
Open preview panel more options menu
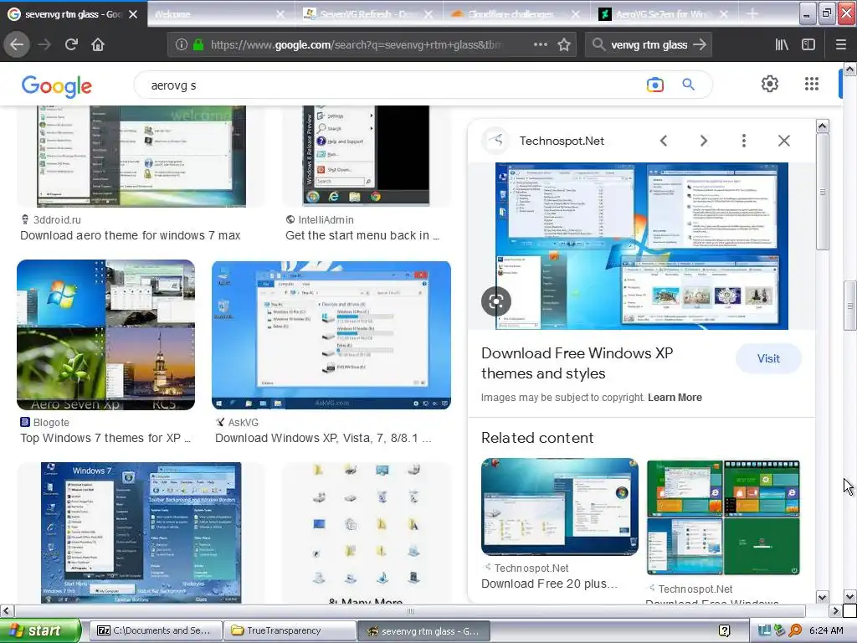(x=743, y=141)
